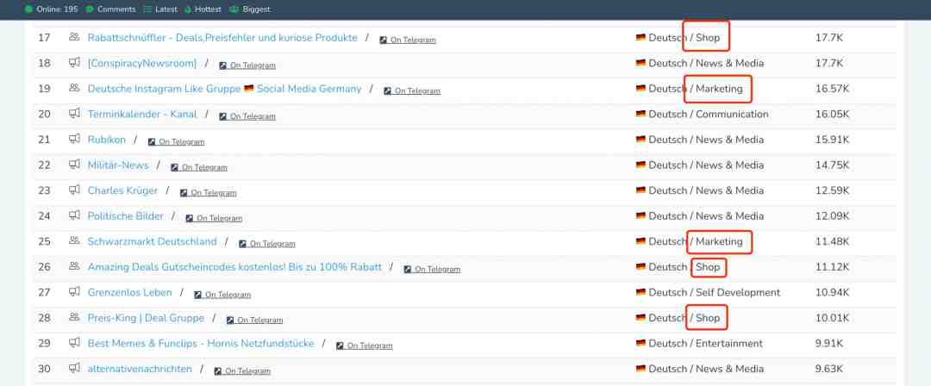Switch to the Hottest listing
Image resolution: width=931 pixels, height=386 pixels.
click(203, 9)
